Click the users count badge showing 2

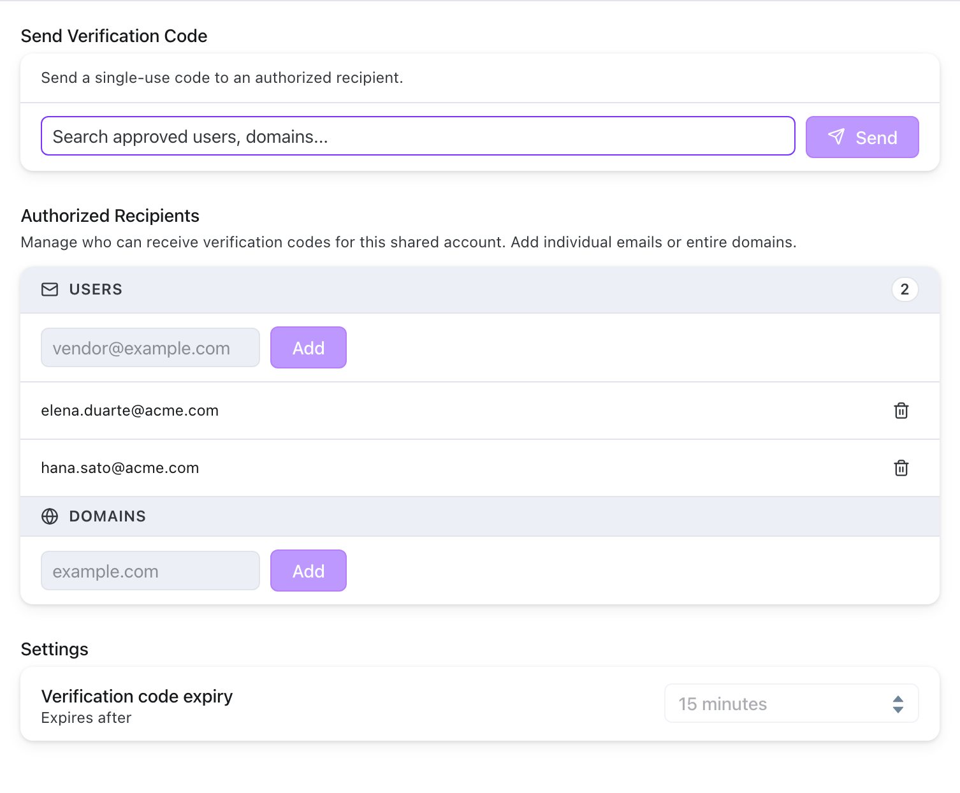(905, 289)
